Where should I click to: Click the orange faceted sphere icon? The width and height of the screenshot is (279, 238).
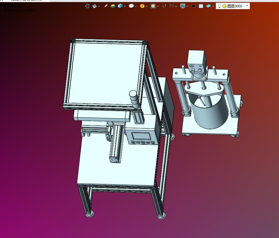coord(142,6)
